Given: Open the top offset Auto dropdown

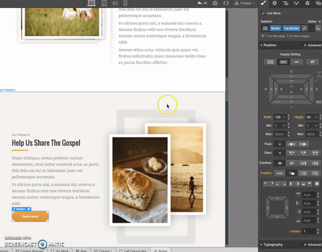Looking at the screenshot, I should coord(309,195).
